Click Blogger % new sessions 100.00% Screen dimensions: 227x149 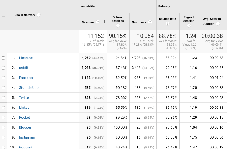pyautogui.click(x=120, y=127)
